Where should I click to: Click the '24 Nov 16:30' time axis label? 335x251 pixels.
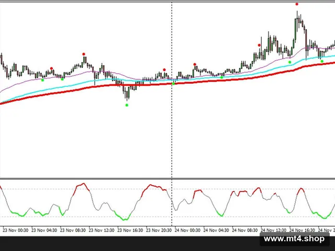[302, 231]
